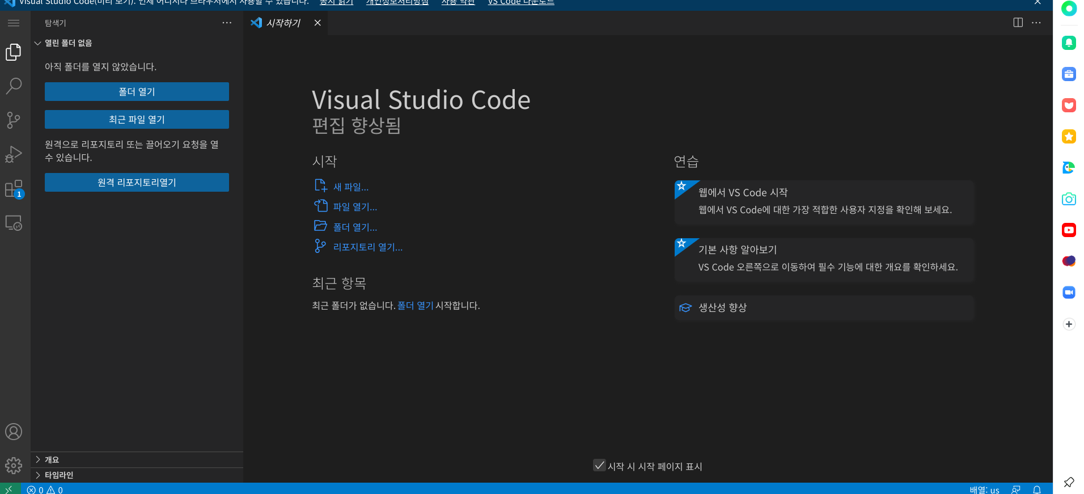Click the 폴더 열기 button in sidebar
Image resolution: width=1084 pixels, height=494 pixels.
137,92
